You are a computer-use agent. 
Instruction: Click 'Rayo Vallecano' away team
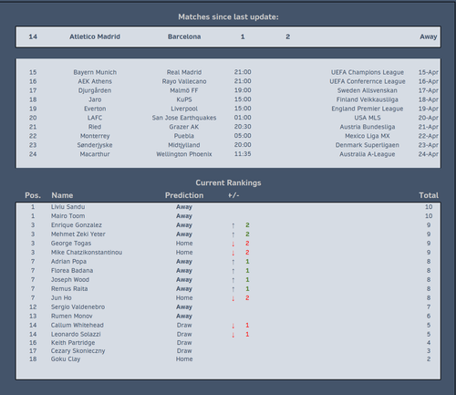click(184, 81)
